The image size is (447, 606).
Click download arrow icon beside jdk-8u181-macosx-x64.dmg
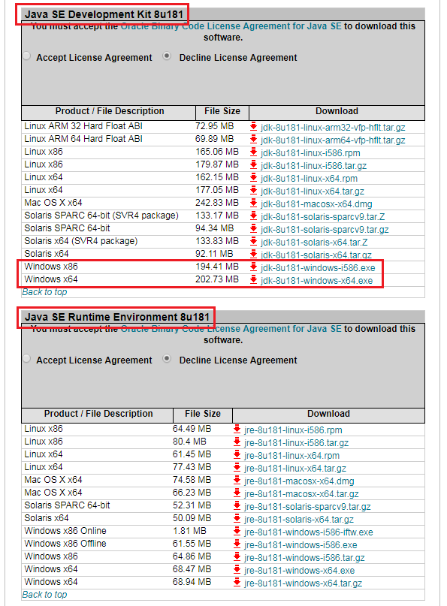tap(254, 203)
